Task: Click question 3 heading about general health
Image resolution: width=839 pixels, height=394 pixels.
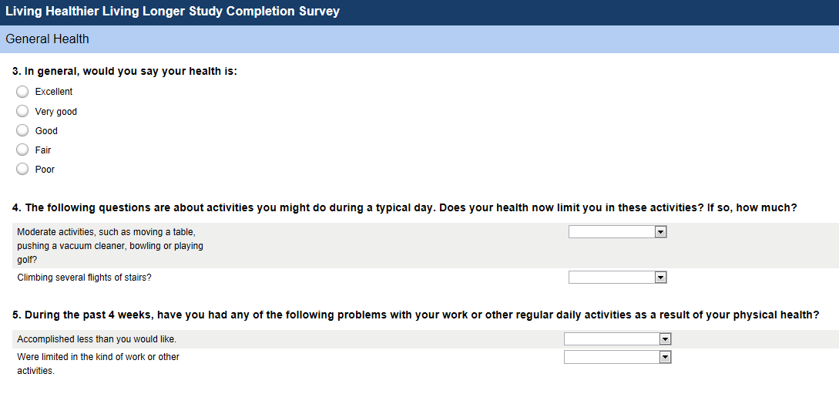Action: tap(125, 72)
